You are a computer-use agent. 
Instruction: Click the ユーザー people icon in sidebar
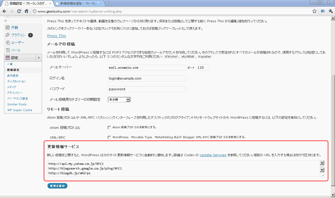click(x=8, y=43)
